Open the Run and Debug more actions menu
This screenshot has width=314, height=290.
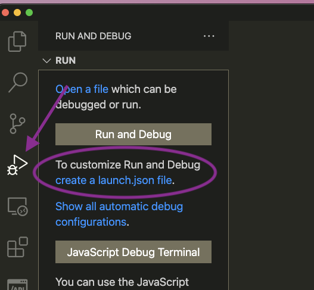tap(209, 36)
